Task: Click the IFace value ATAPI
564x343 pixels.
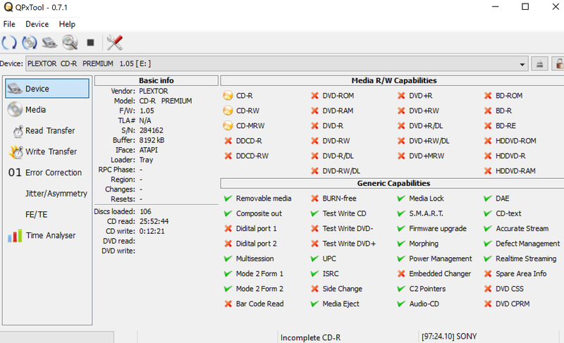Action: pos(149,150)
